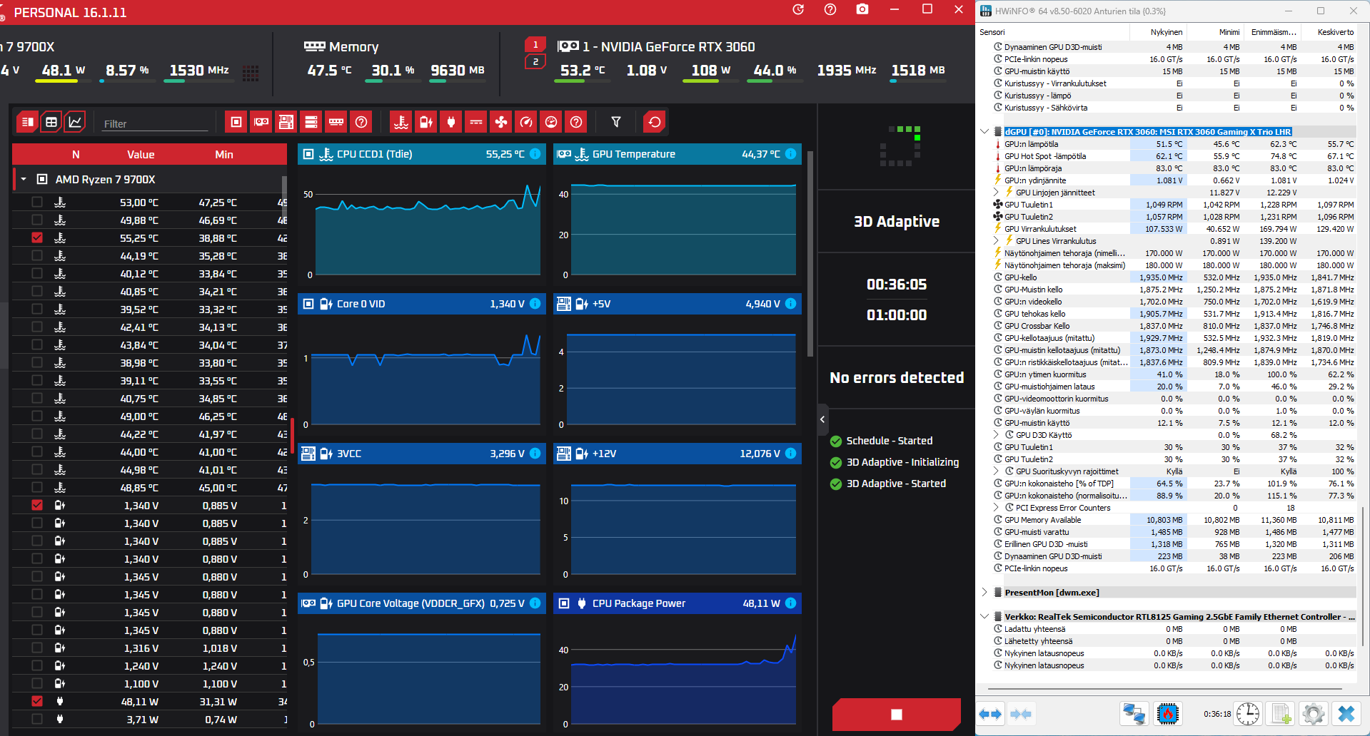Click the motherboard device filter icon
1370x736 pixels.
[286, 122]
